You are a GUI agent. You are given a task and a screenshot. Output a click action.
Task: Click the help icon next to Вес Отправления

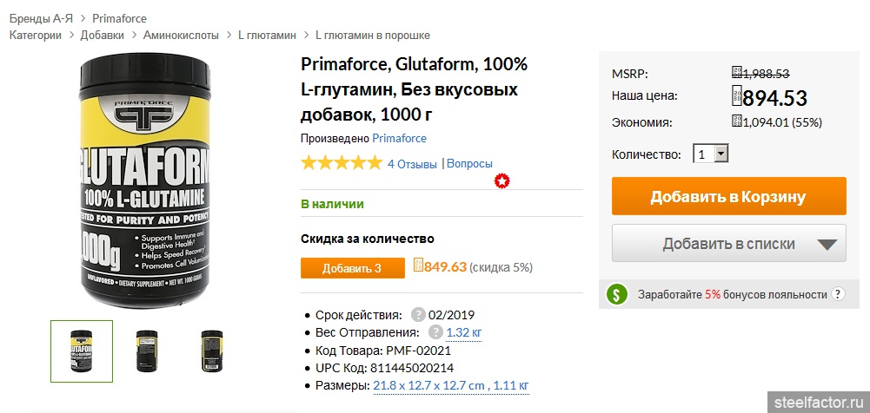tap(435, 332)
